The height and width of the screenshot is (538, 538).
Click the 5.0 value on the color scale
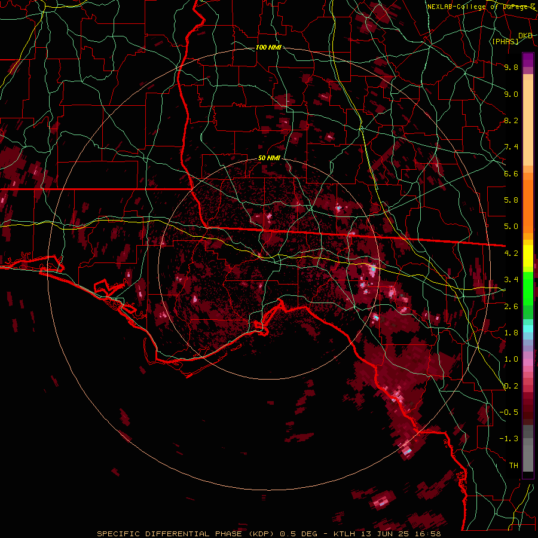point(511,227)
